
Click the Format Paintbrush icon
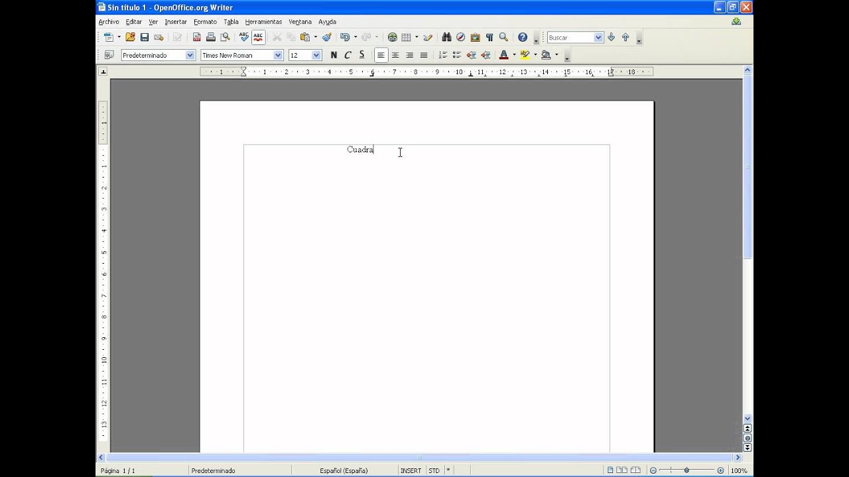coord(327,38)
